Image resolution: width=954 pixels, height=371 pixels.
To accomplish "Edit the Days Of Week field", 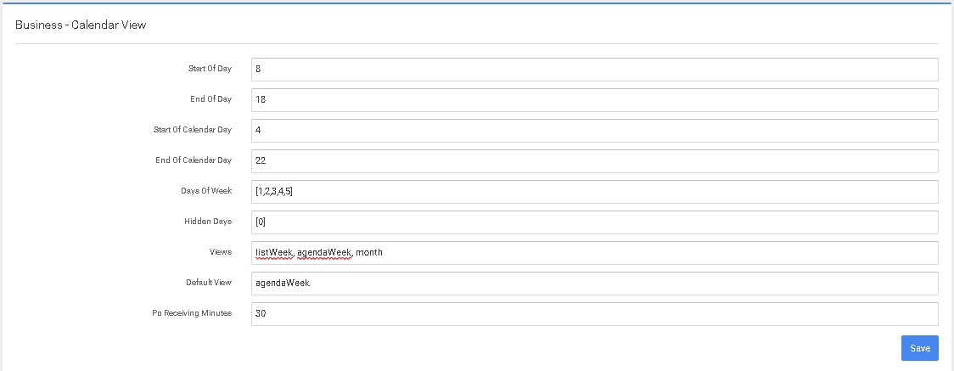I will [594, 192].
